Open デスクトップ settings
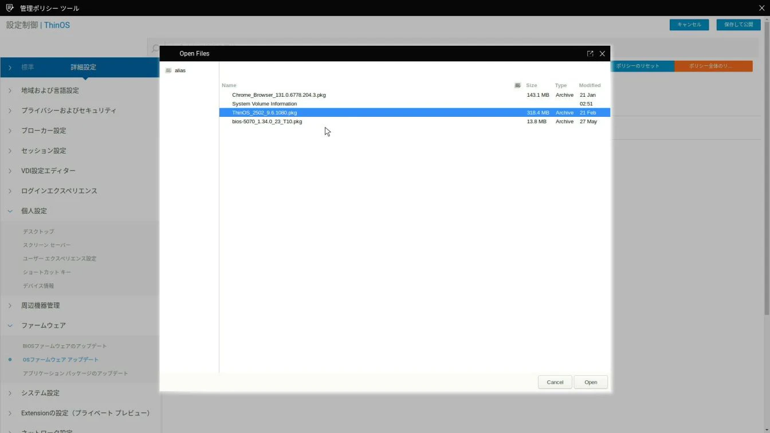 click(x=38, y=231)
